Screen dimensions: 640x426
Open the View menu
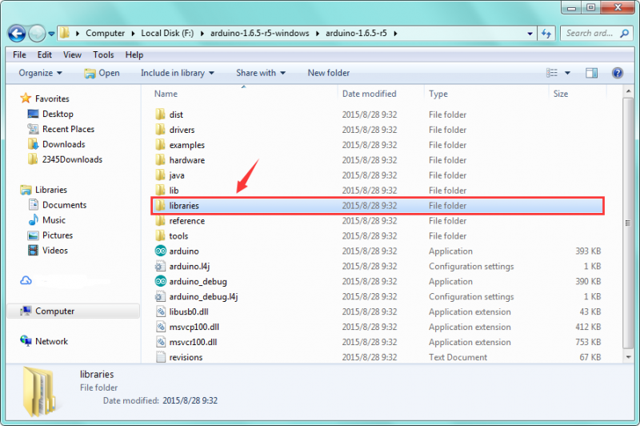point(72,54)
